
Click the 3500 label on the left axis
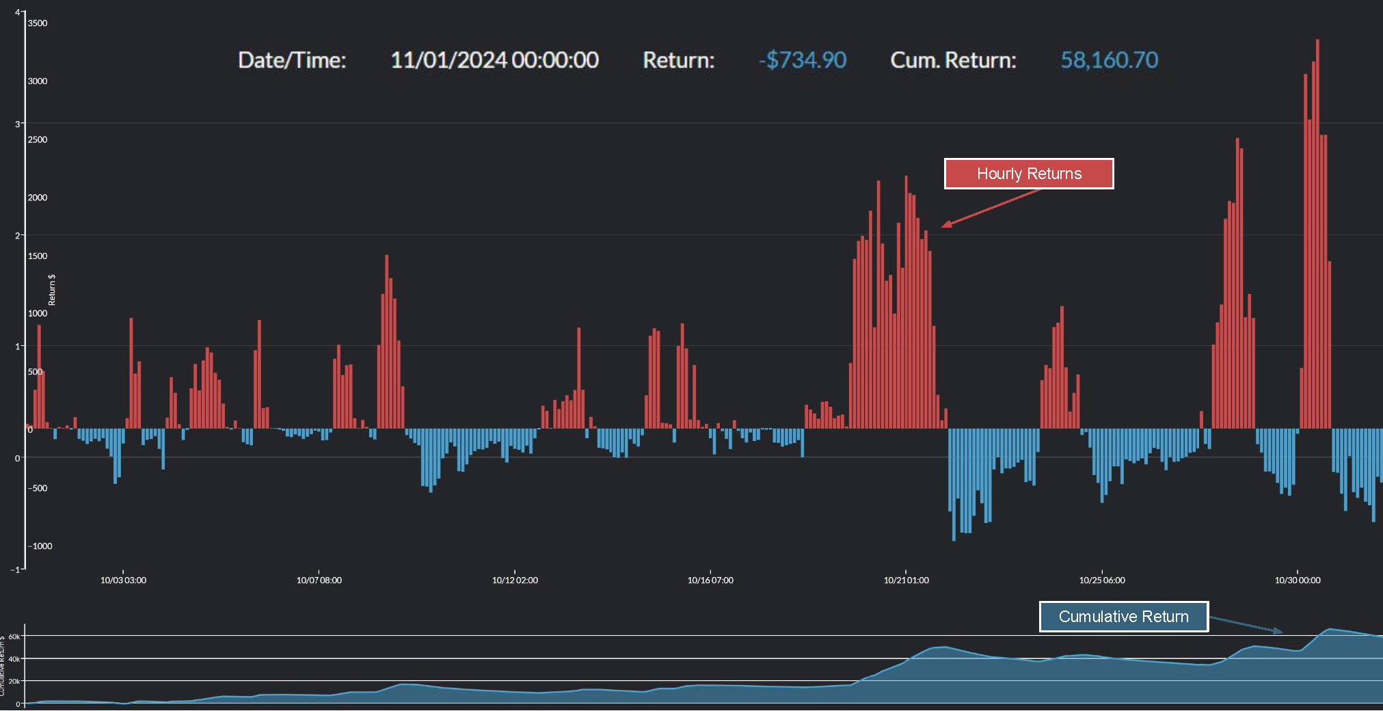click(x=38, y=23)
